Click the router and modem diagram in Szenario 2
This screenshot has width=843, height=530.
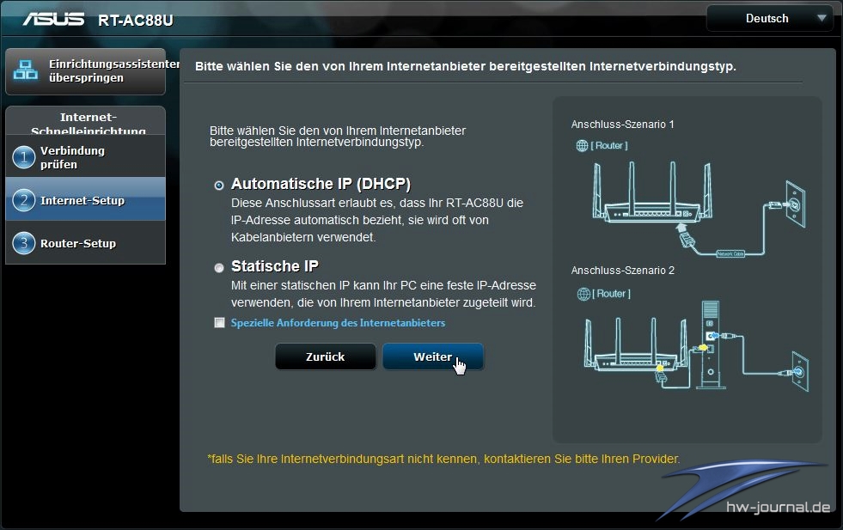[697, 345]
